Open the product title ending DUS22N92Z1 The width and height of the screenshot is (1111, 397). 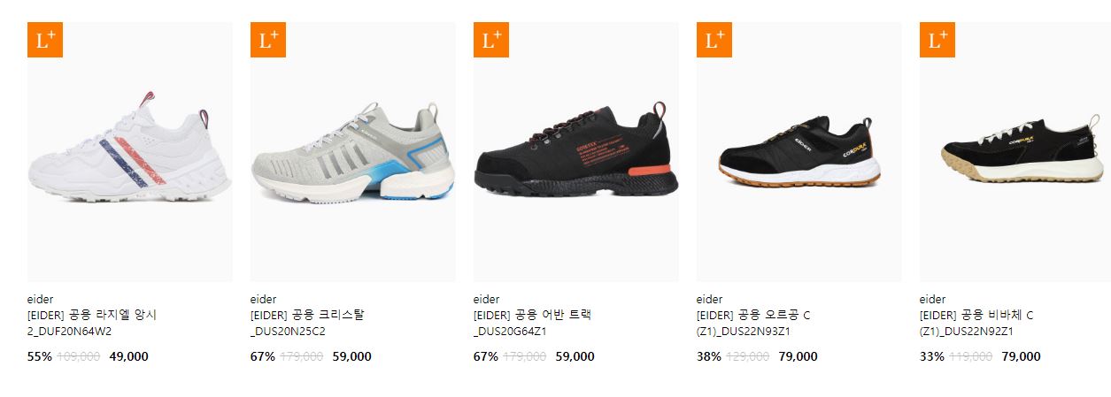point(976,324)
